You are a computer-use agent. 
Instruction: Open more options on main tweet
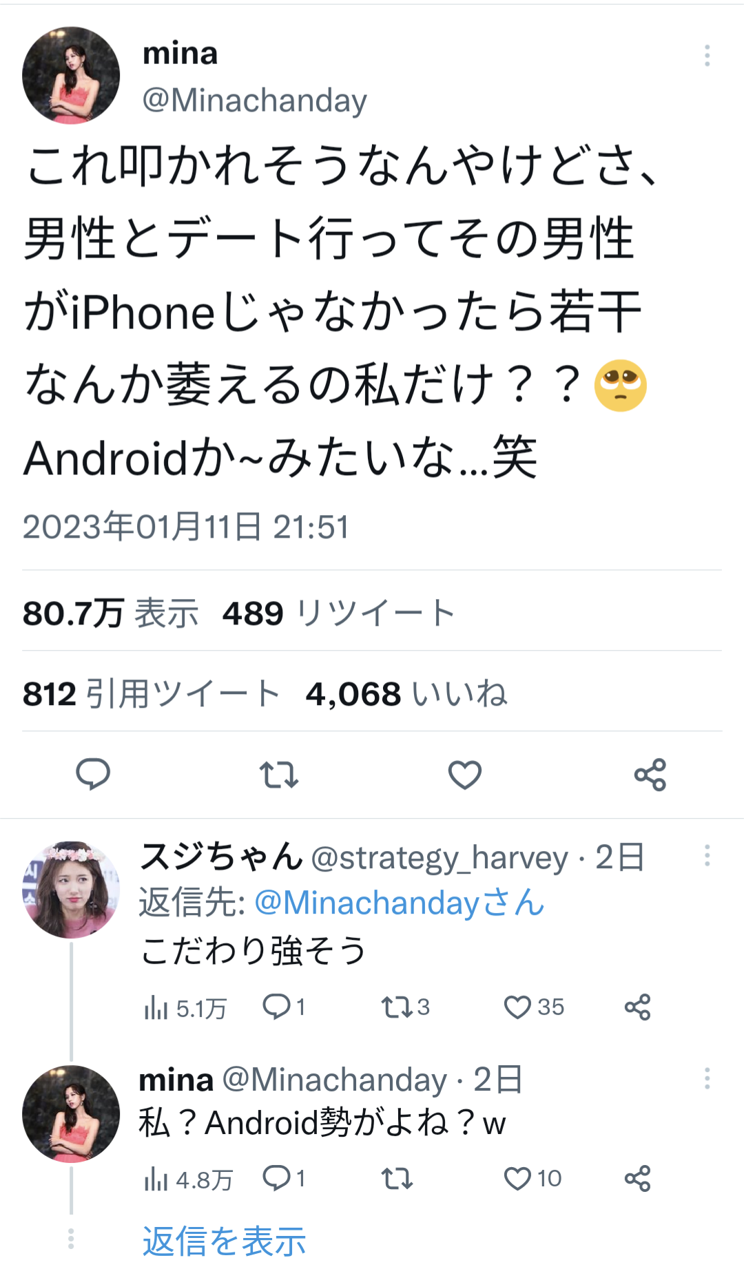(707, 56)
